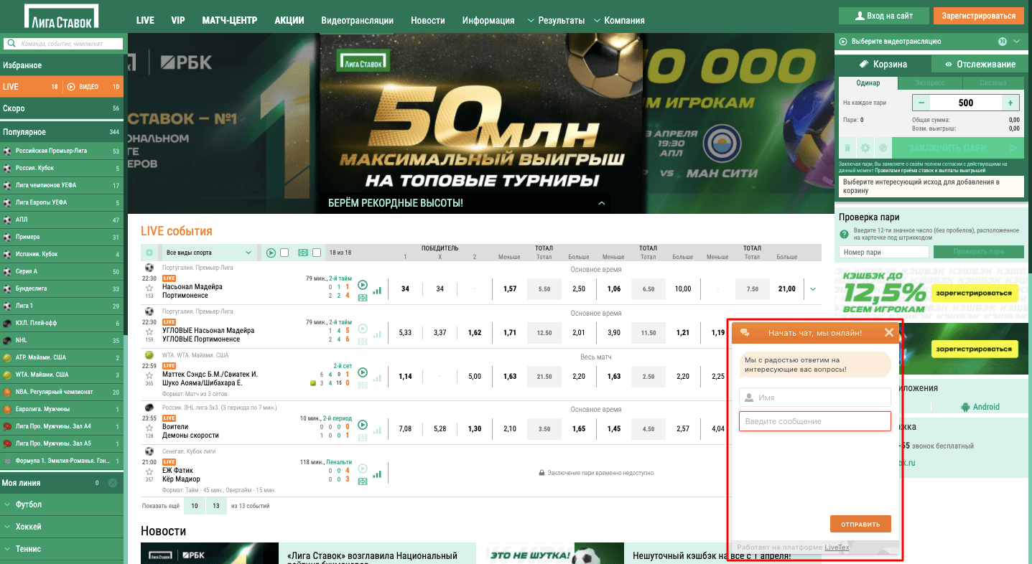Click Вход на сайт button
This screenshot has width=1032, height=564.
coord(883,15)
